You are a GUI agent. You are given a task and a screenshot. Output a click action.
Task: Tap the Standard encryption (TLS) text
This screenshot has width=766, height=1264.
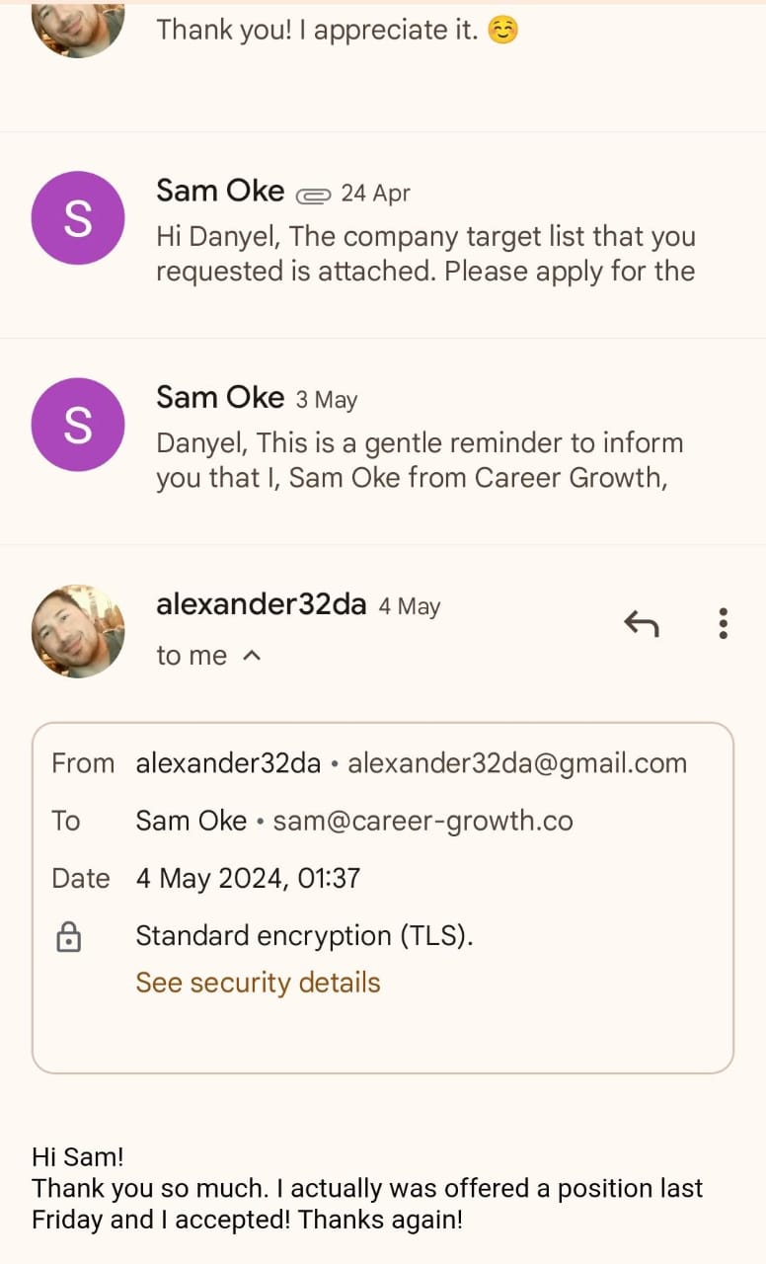coord(304,935)
